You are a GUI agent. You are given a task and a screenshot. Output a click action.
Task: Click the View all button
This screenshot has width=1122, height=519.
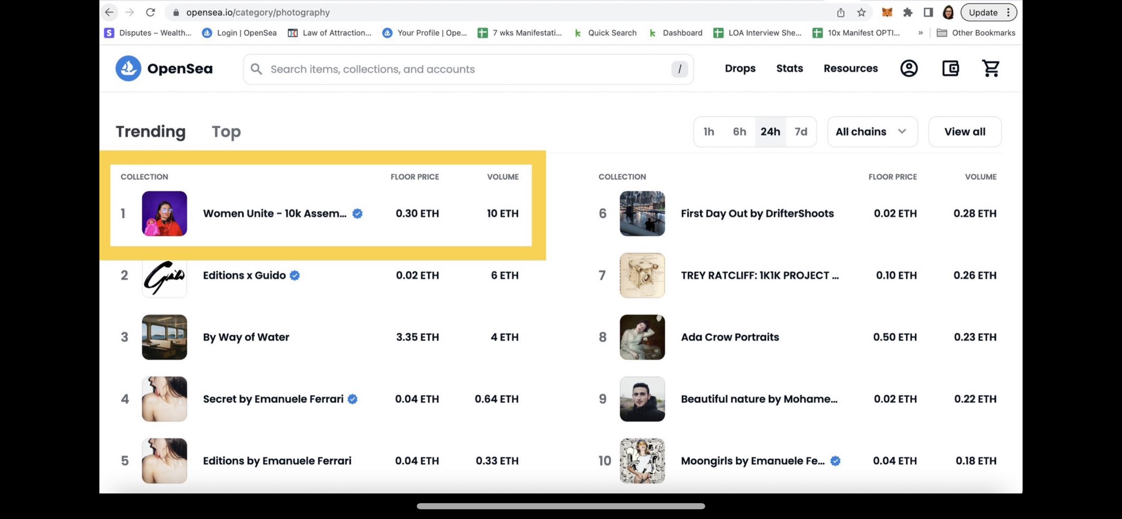(x=965, y=132)
